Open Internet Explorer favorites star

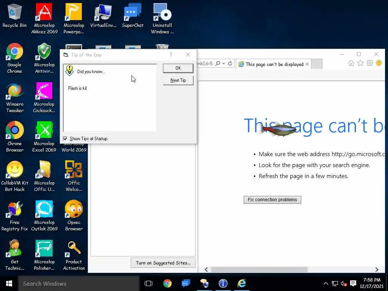(361, 63)
